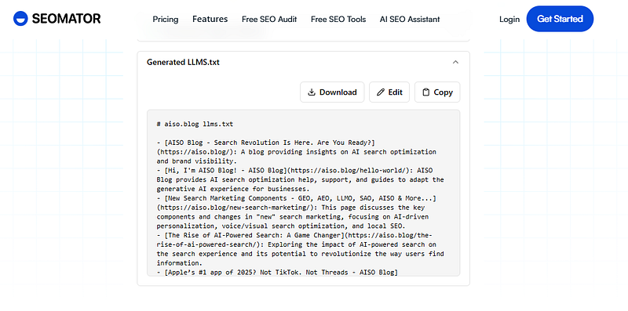Click the SEOmator logo icon
Screen dimensions: 628x311
pyautogui.click(x=20, y=19)
